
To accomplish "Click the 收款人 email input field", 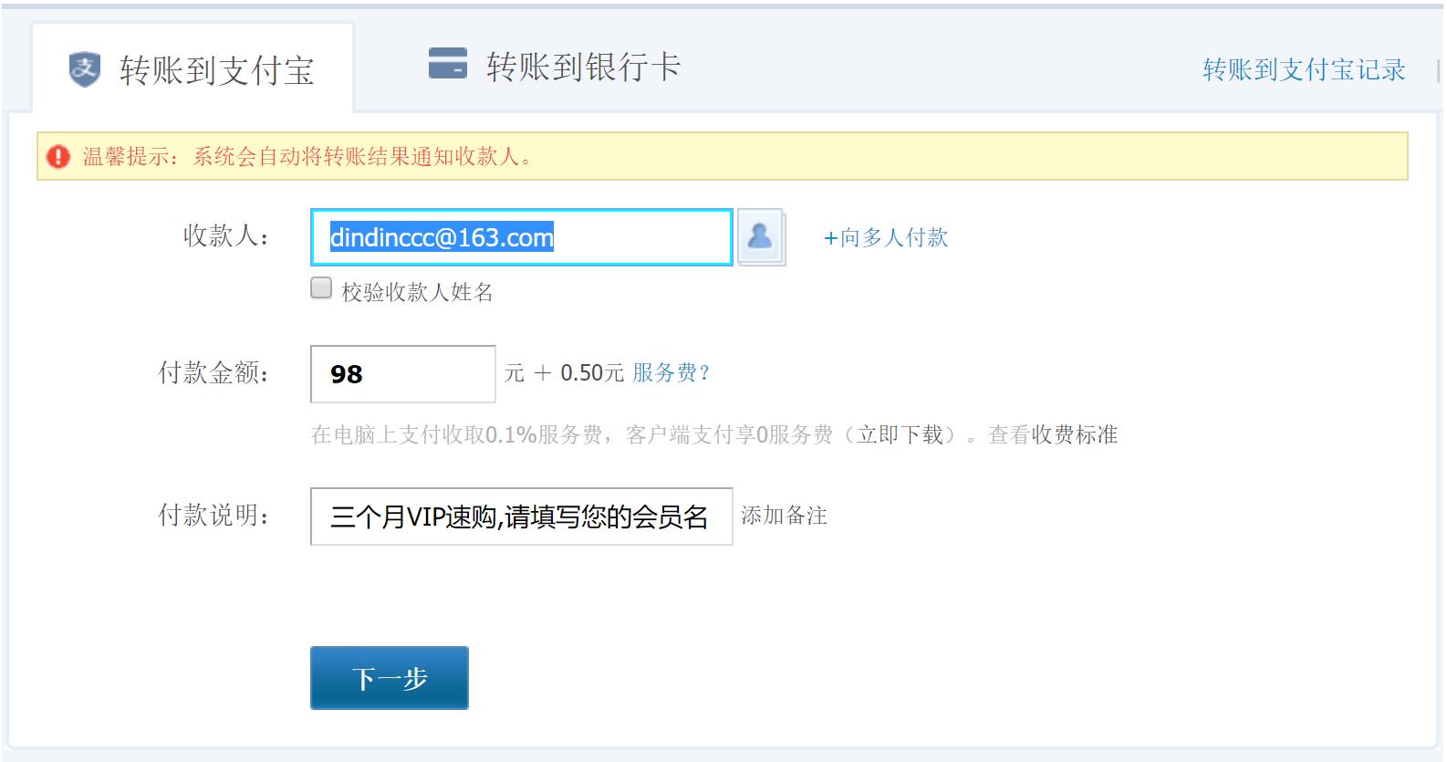I will point(520,237).
